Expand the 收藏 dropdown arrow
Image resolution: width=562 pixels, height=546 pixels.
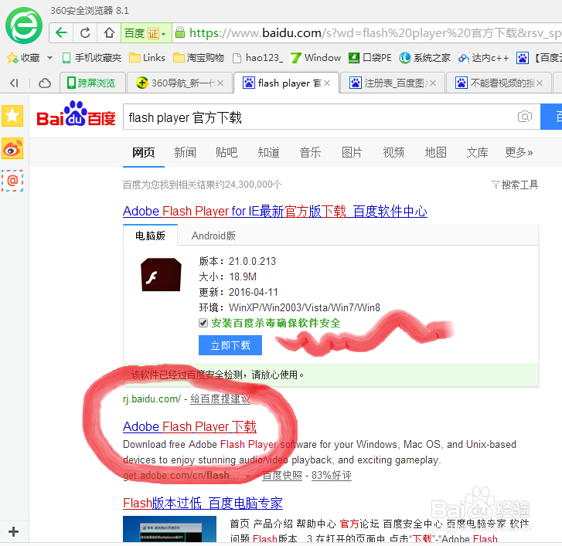(x=49, y=58)
